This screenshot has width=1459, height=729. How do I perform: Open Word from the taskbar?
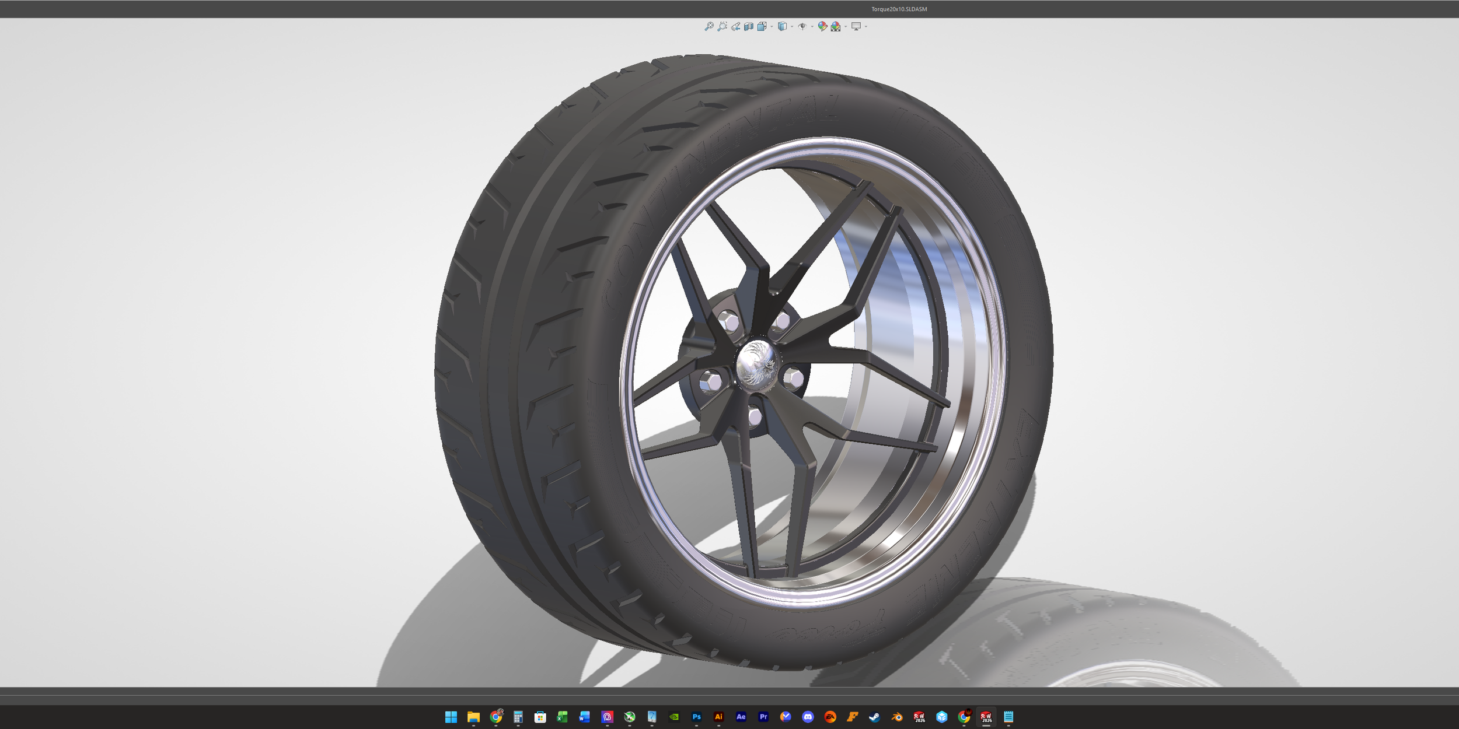coord(585,717)
